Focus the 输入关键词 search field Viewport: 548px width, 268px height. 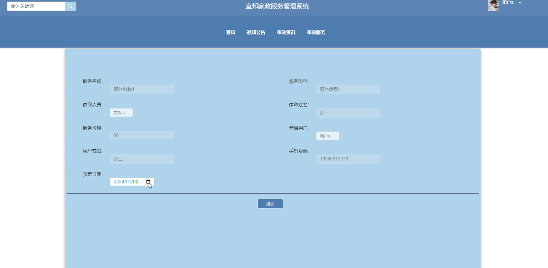click(x=36, y=6)
